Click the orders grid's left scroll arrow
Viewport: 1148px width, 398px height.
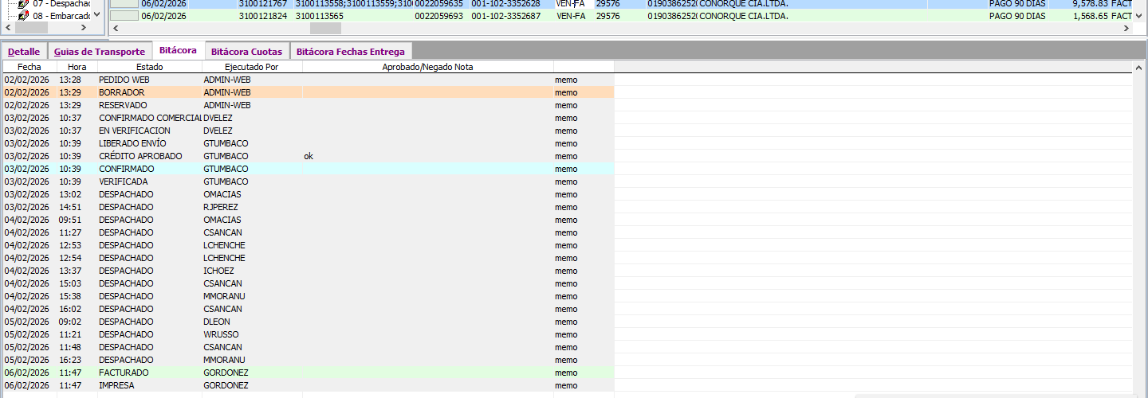click(x=114, y=28)
